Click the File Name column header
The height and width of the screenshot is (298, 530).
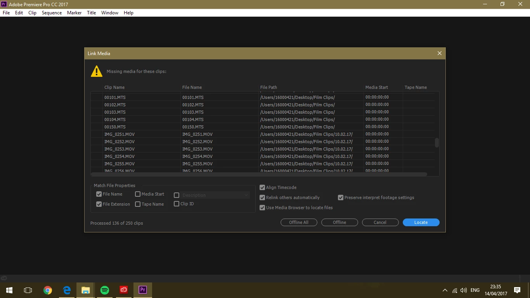(192, 87)
